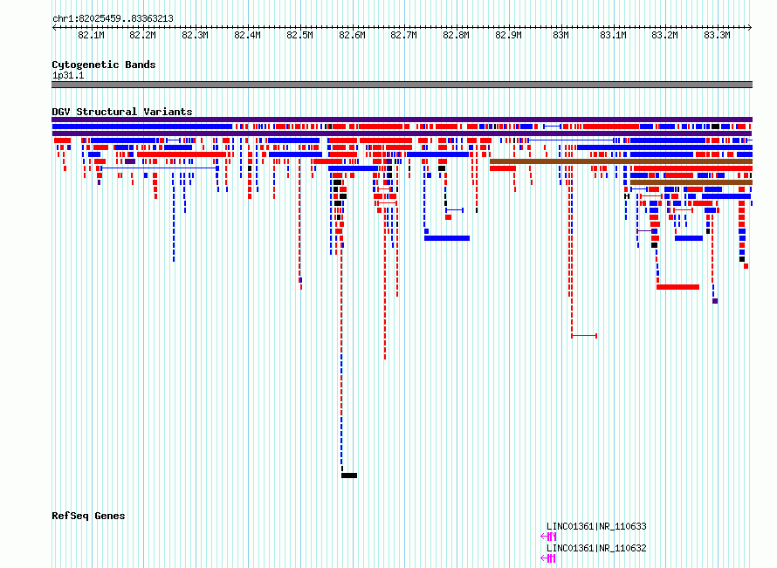Select the shorter brown variant bar near 83.2M
This screenshot has width=777, height=568.
[691, 182]
